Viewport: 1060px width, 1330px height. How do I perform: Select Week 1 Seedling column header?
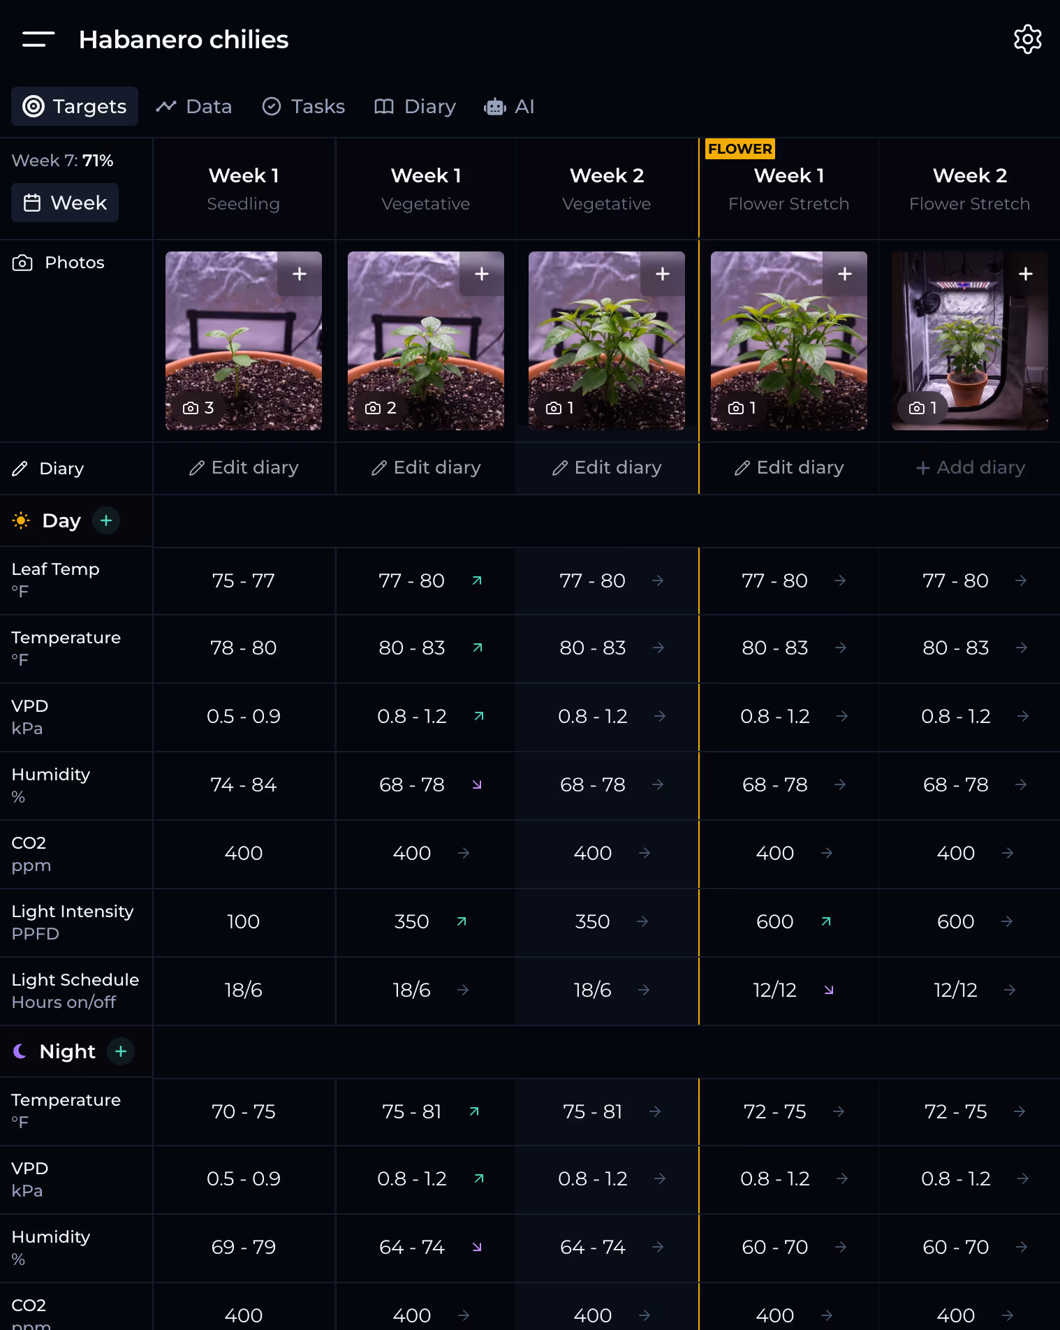(x=244, y=189)
